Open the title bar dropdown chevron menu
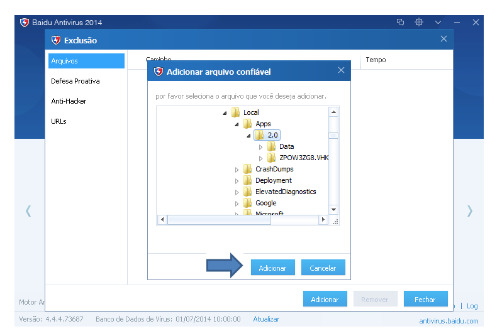502x336 pixels. click(438, 23)
